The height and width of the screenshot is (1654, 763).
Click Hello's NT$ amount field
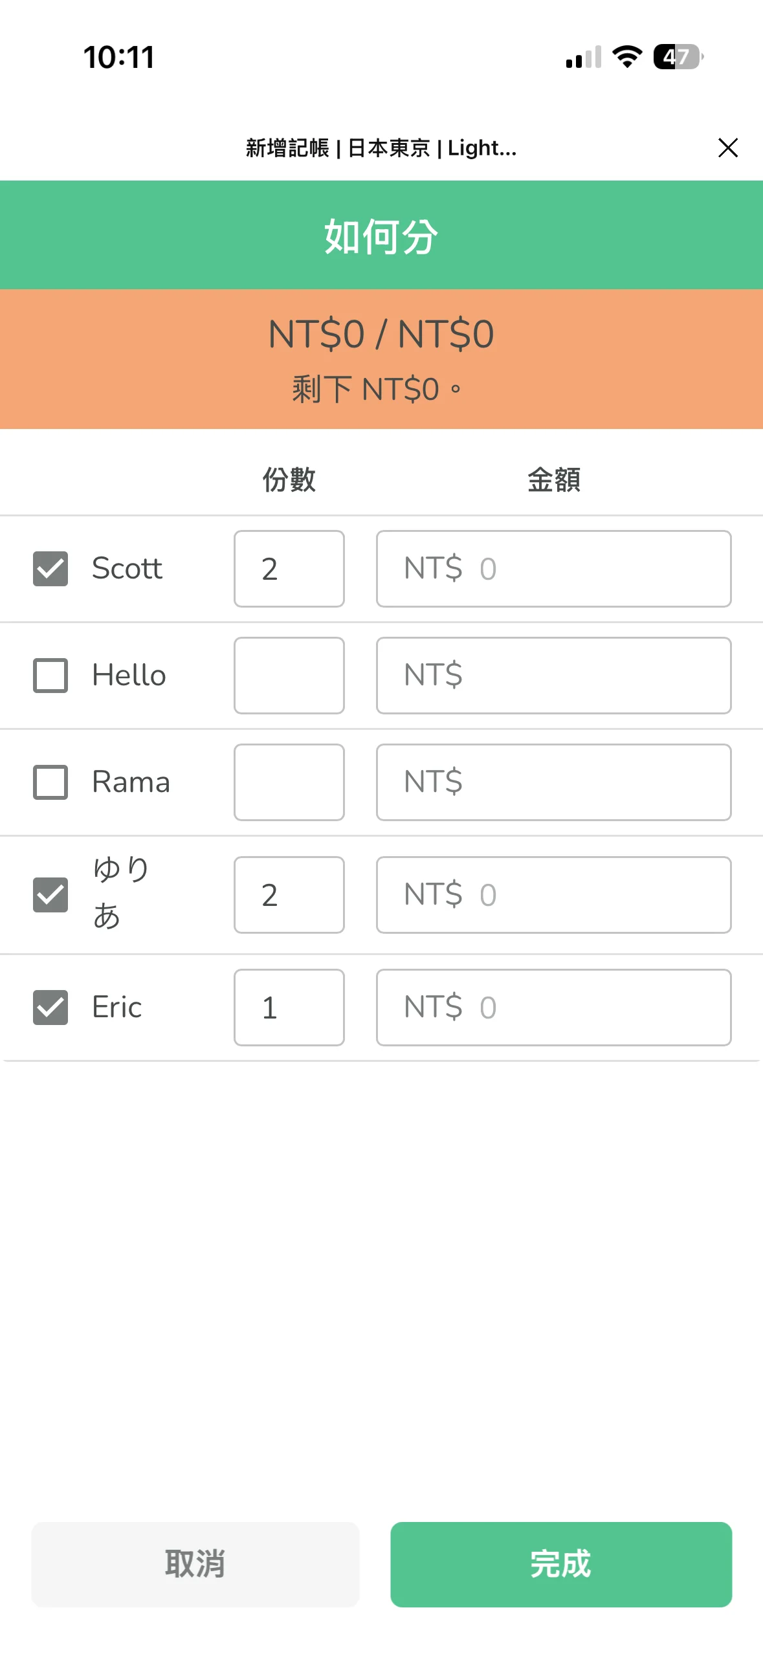point(553,675)
